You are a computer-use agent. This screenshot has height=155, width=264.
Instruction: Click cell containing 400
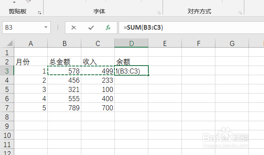pyautogui.click(x=98, y=99)
